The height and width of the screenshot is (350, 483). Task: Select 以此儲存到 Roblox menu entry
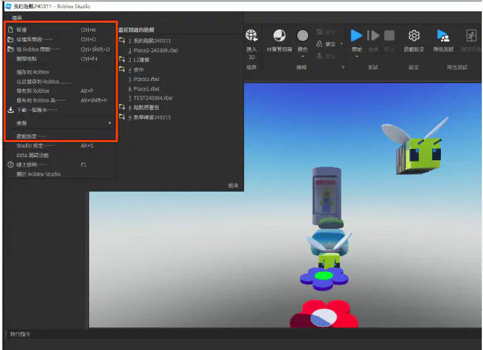click(x=60, y=82)
